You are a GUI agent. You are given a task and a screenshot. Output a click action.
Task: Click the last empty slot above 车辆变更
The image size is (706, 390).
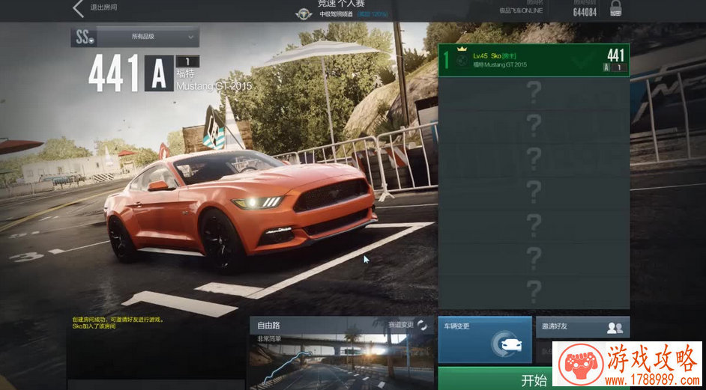[534, 293]
